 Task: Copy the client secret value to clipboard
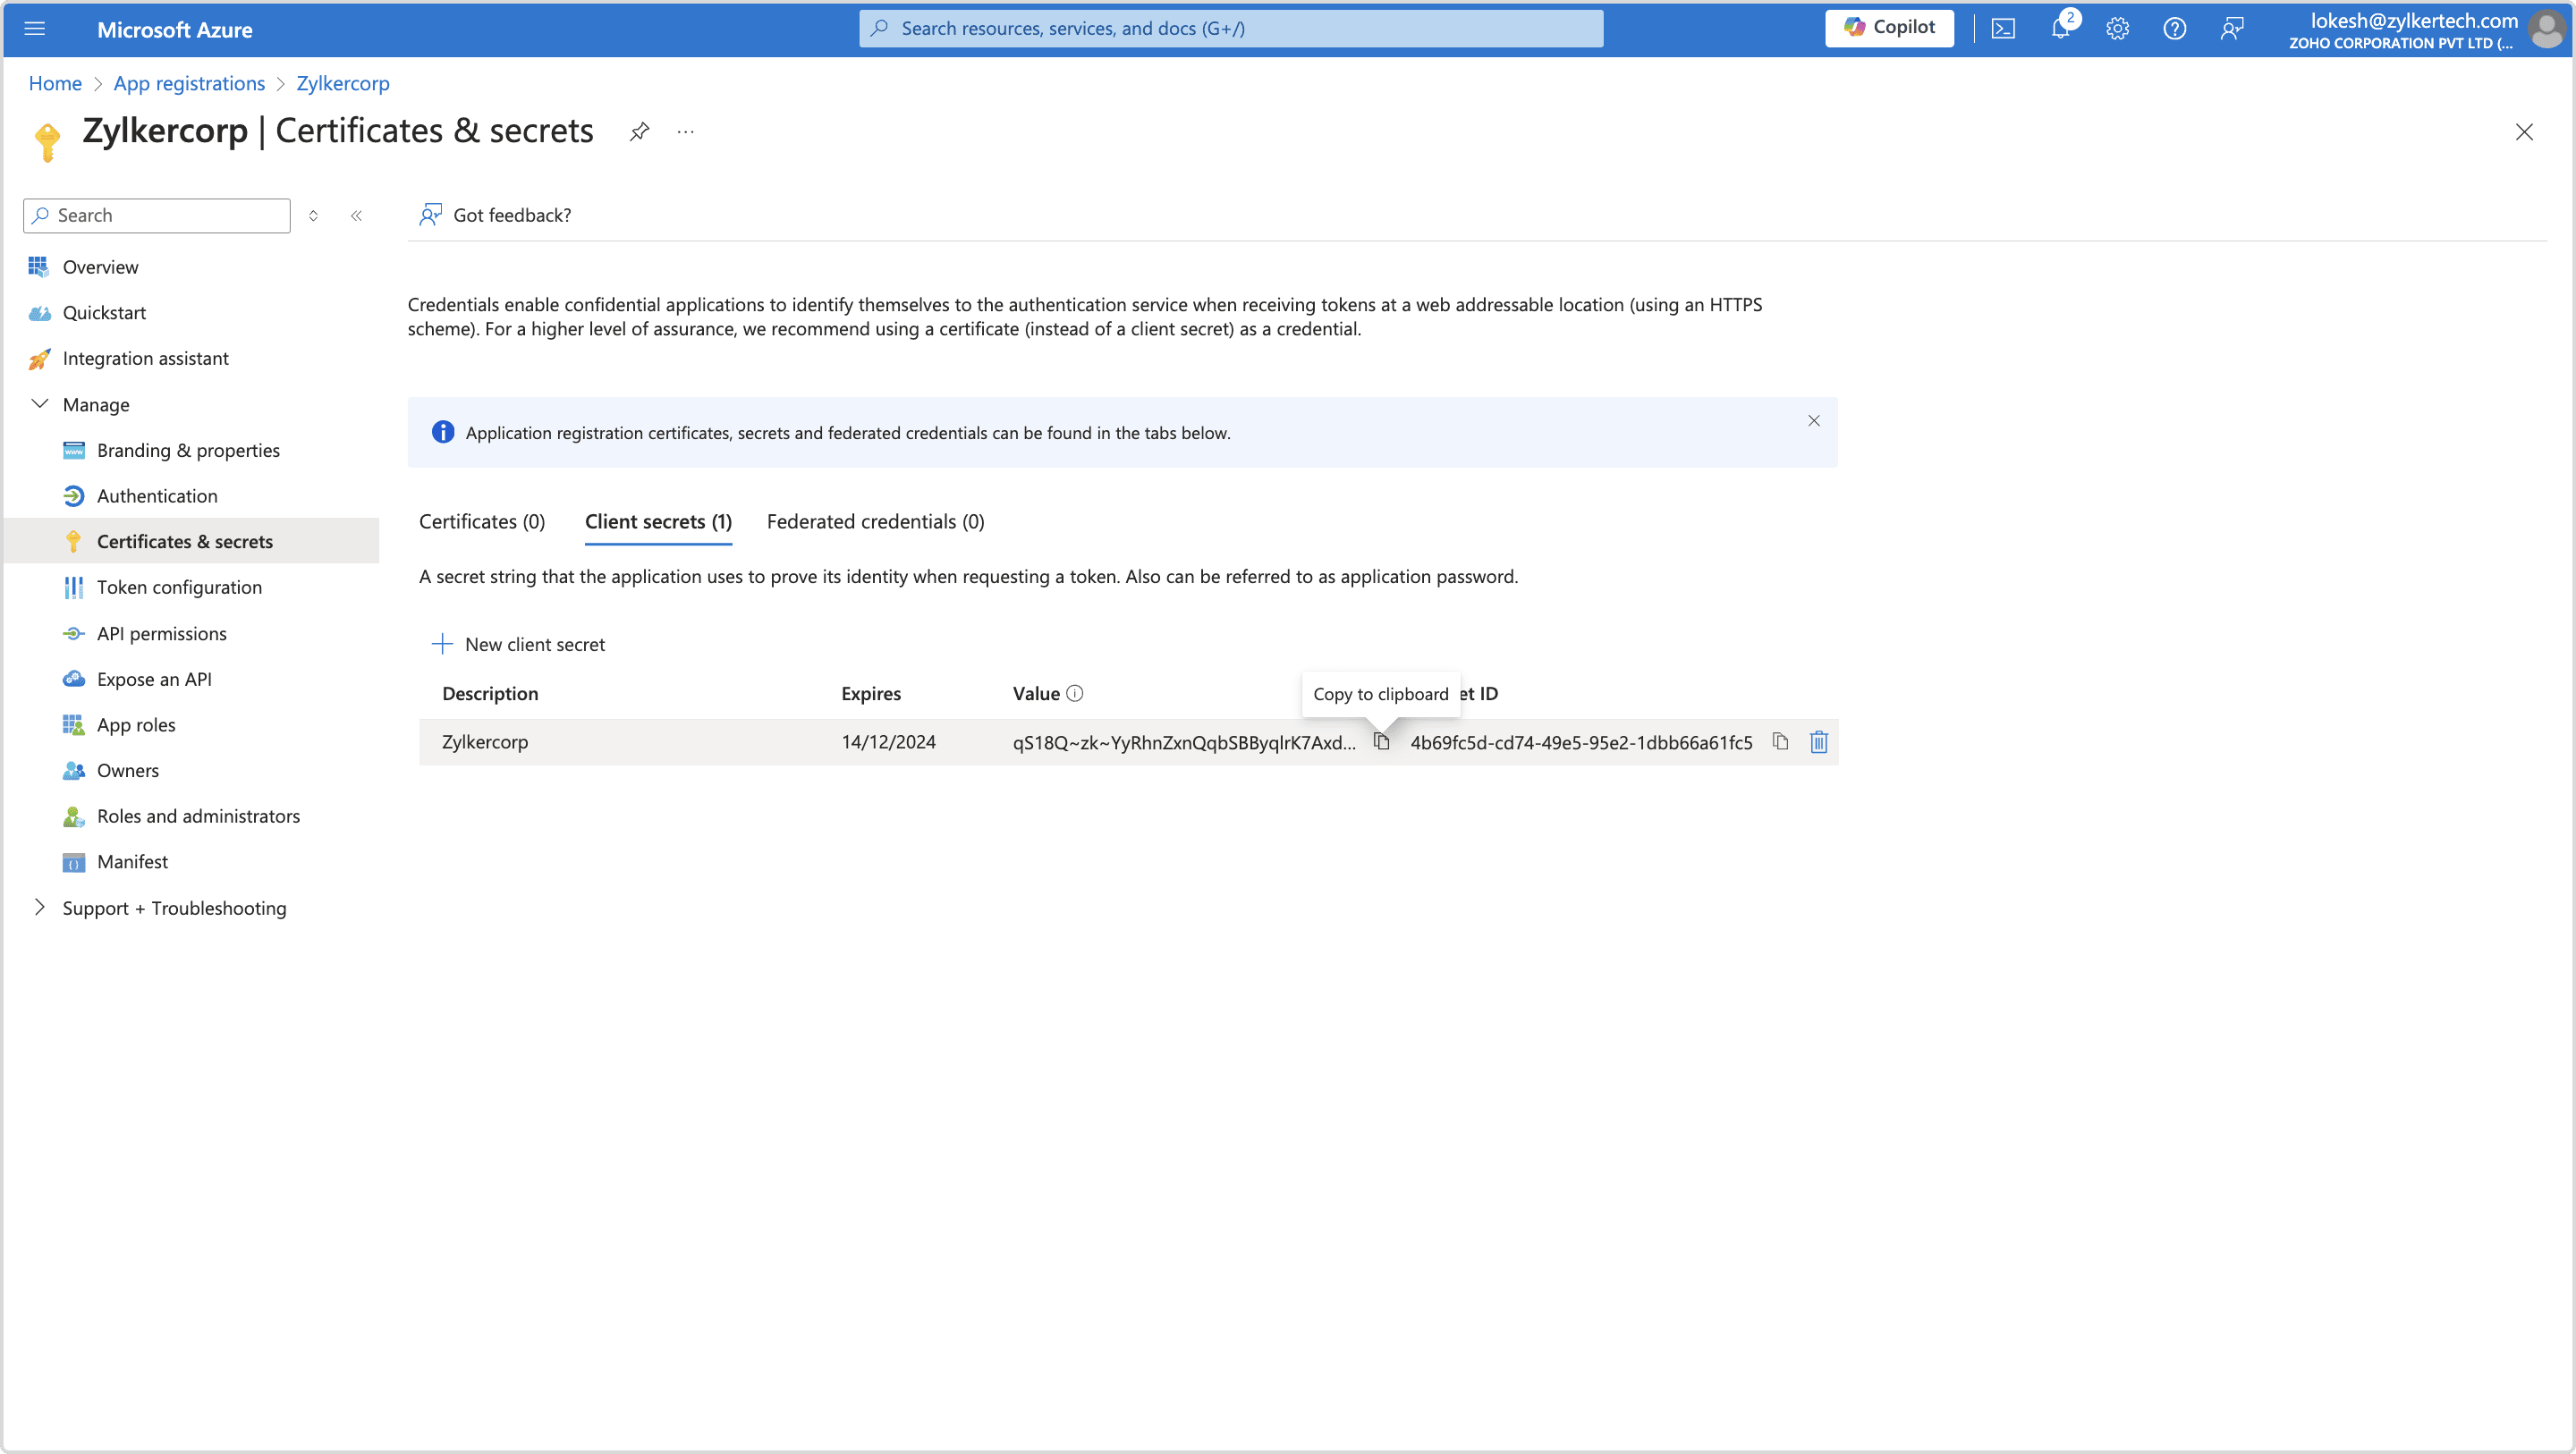[1381, 741]
